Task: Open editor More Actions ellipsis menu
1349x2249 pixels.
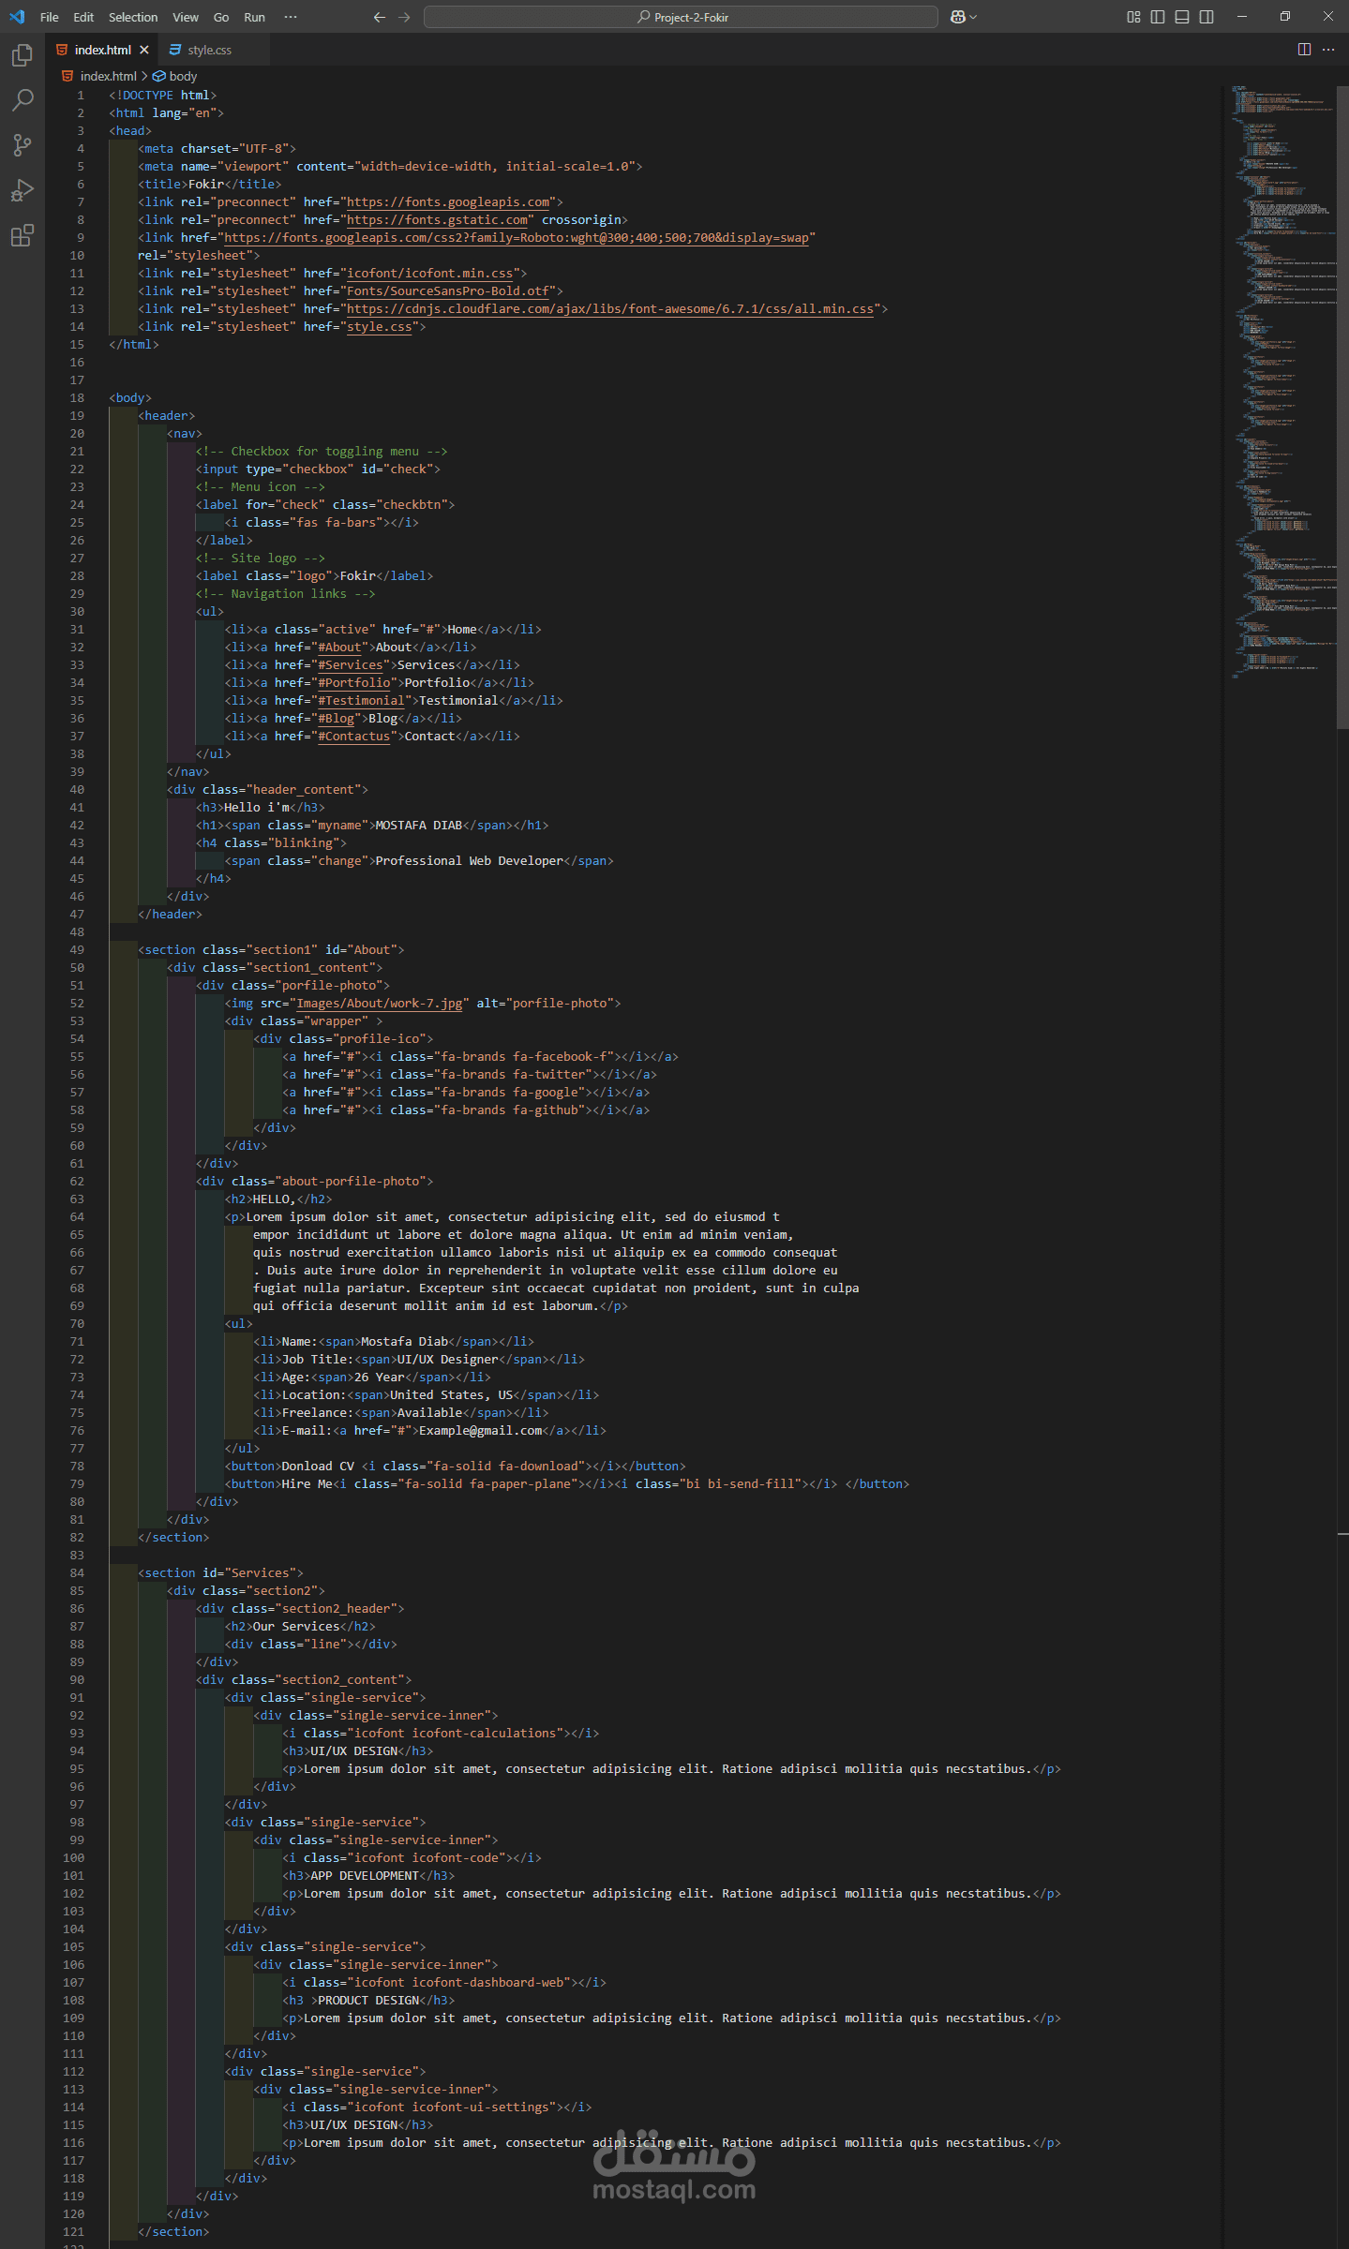Action: pyautogui.click(x=1328, y=50)
